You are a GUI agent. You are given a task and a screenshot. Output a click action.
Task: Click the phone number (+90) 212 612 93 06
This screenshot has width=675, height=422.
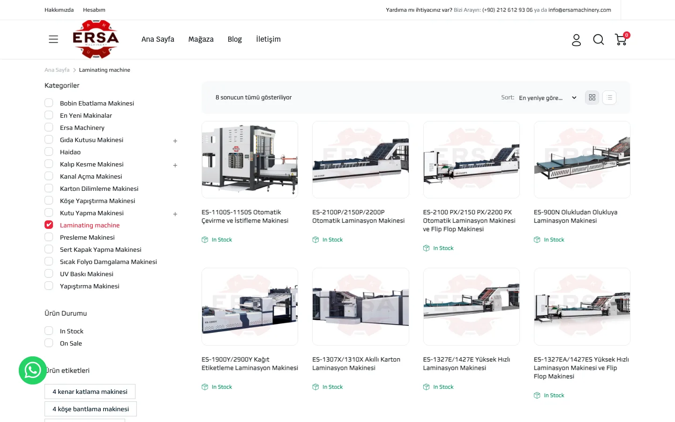point(508,10)
